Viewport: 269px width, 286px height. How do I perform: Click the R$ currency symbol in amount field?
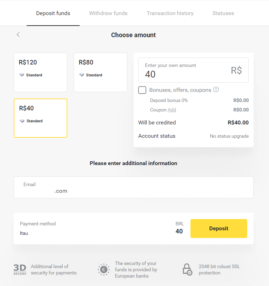(x=236, y=70)
